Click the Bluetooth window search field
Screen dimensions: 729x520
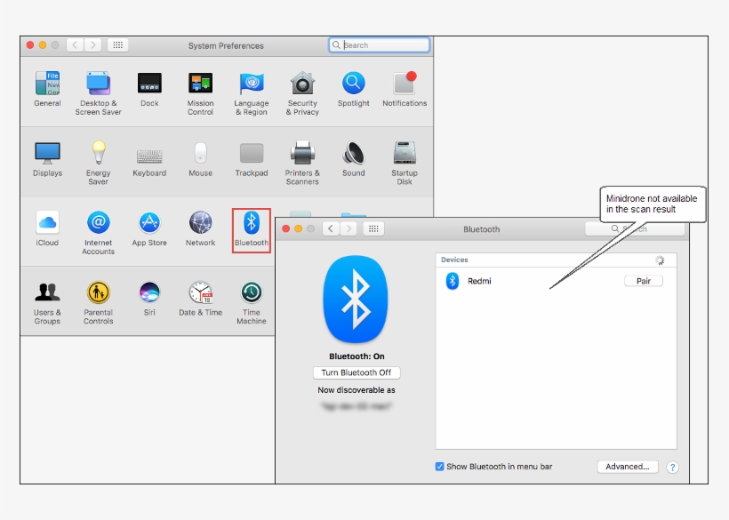coord(636,228)
